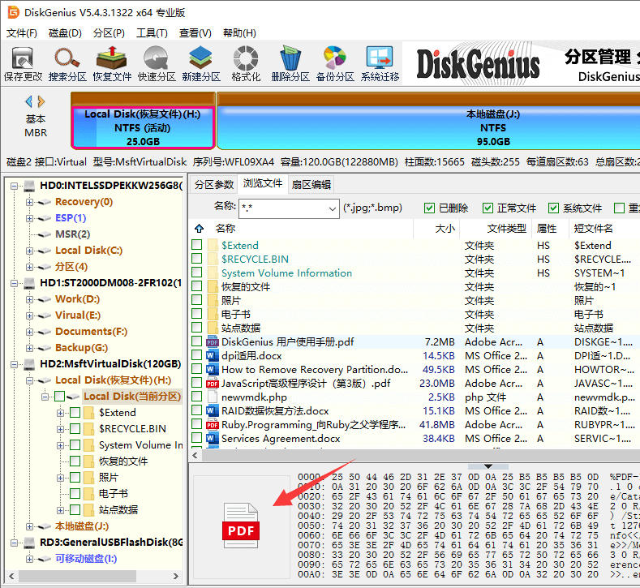Open the 磁盘(D) menu

click(65, 33)
